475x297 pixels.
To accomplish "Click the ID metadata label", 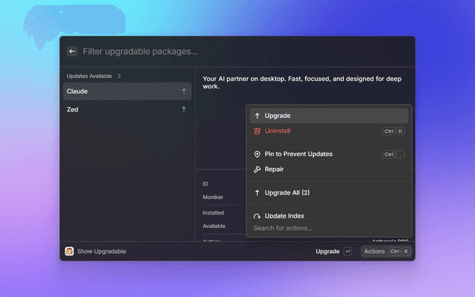I will [205, 183].
